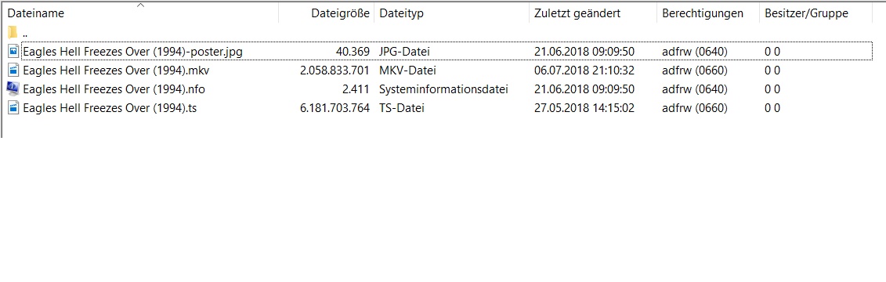Click the 06.07.2018 21:10:32 date cell
This screenshot has height=282, width=886.
tap(584, 70)
